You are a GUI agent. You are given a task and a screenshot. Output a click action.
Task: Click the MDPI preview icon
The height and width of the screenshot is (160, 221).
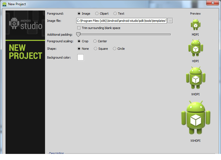(x=196, y=25)
